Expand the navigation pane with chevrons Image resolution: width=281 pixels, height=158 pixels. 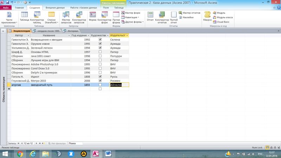(3, 31)
